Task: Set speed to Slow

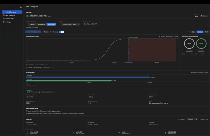Action: click(193, 32)
